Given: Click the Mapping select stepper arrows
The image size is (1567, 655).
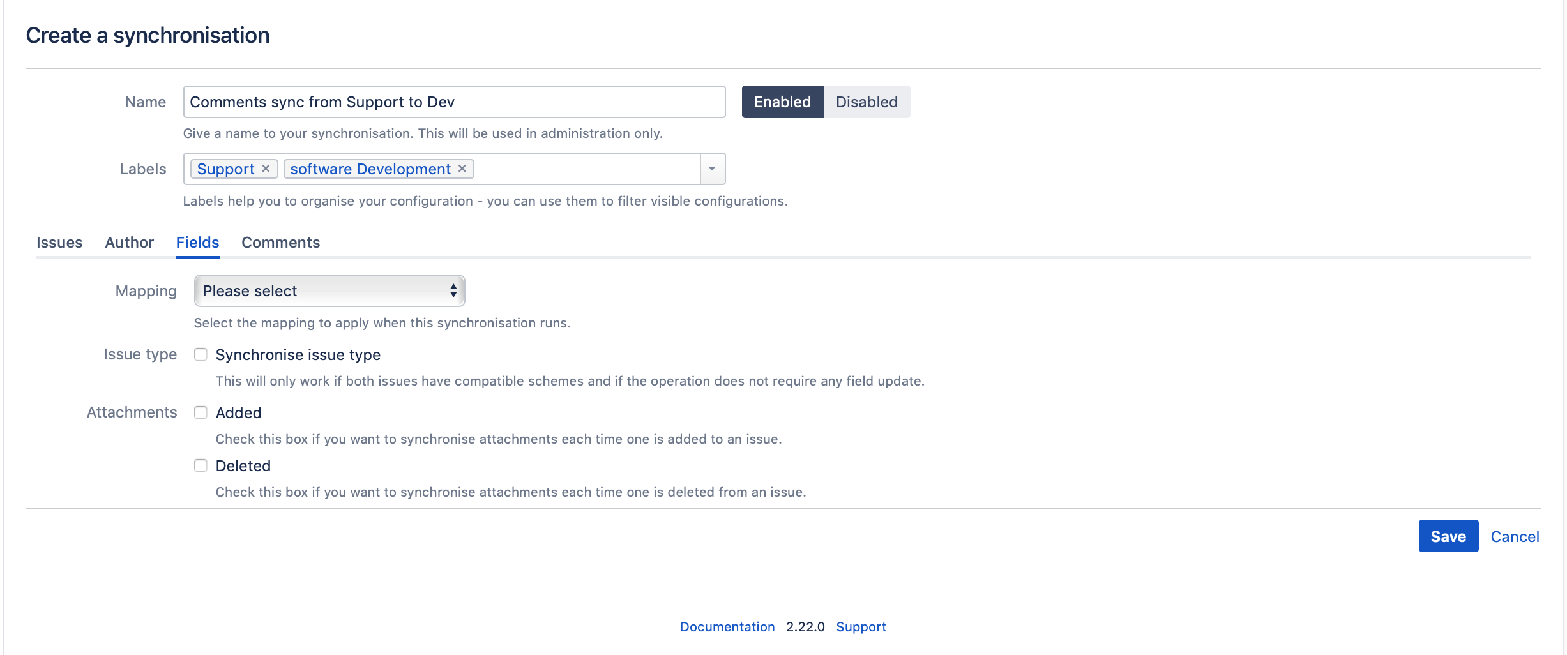Looking at the screenshot, I should click(x=453, y=290).
